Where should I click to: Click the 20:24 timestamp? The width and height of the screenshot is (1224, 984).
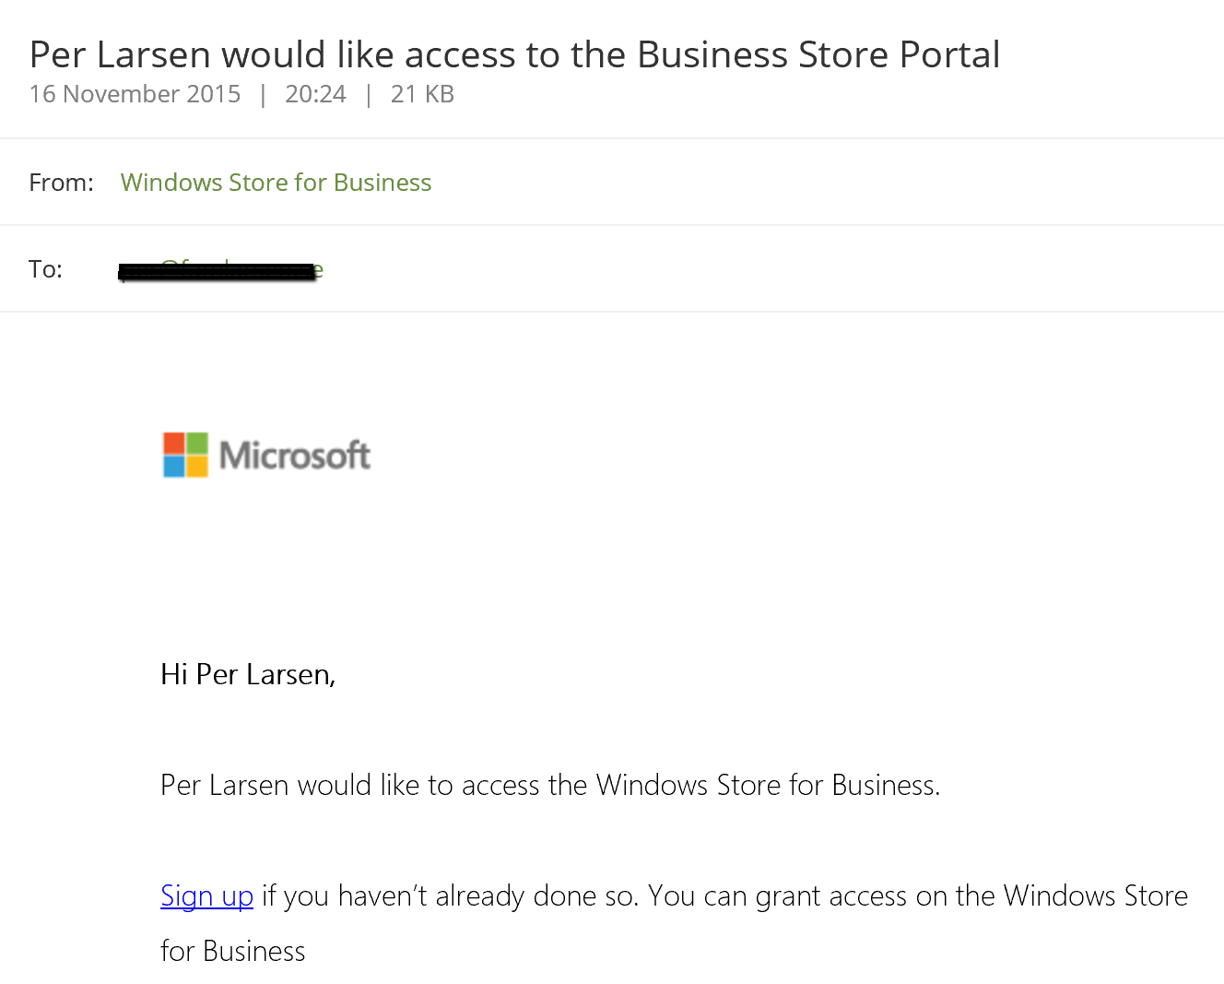click(315, 94)
